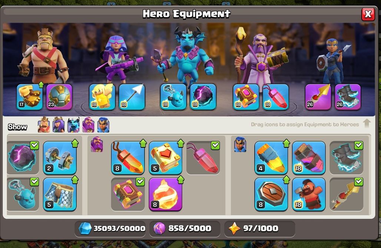This screenshot has height=248, width=381.
Task: Select the level 5 Metal Pants equipment
Action: click(60, 194)
